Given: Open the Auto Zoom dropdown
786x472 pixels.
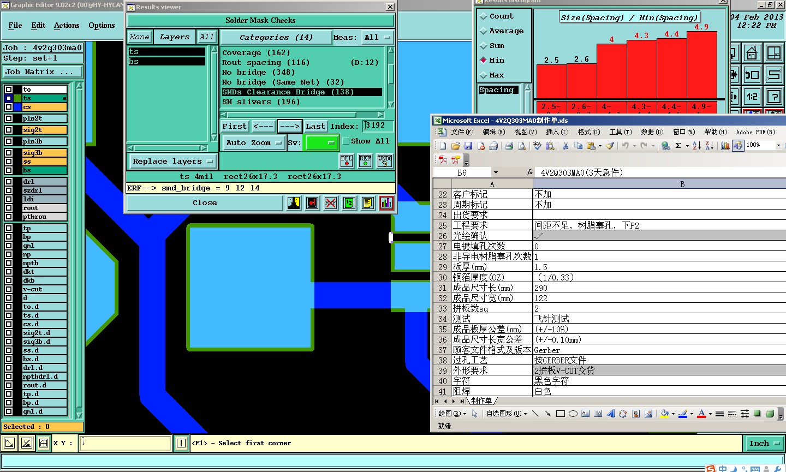Looking at the screenshot, I should (x=253, y=142).
